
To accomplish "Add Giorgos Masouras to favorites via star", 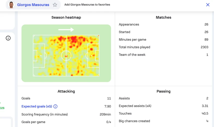I will pyautogui.click(x=55, y=5).
